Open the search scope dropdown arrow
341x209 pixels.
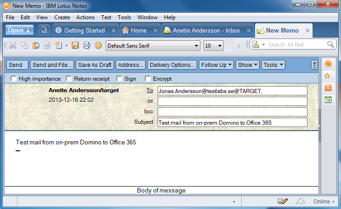[263, 44]
